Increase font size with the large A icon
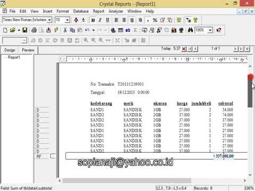 tap(76, 20)
